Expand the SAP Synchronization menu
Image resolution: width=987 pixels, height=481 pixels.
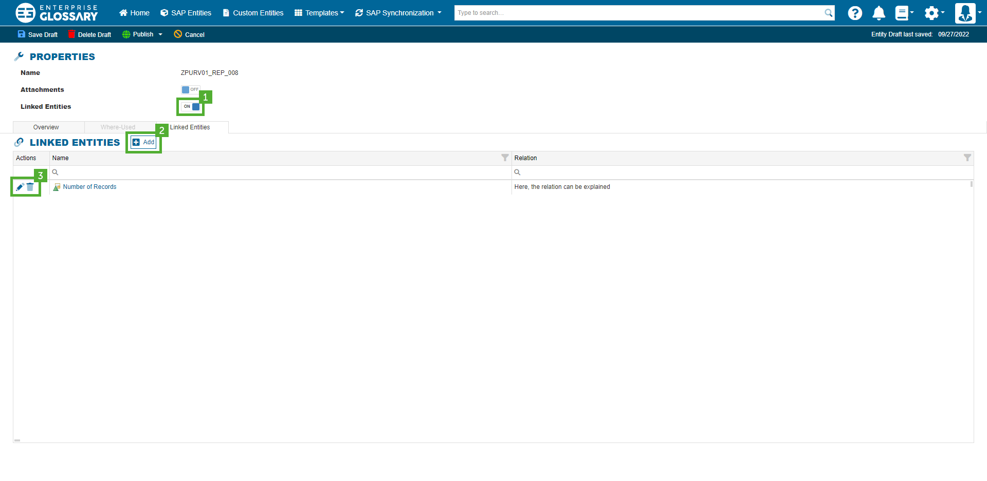(x=398, y=13)
